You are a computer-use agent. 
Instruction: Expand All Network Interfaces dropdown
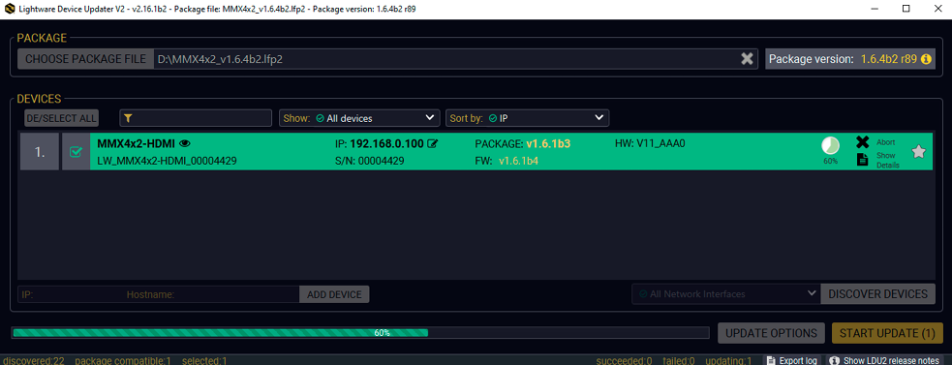pos(726,293)
